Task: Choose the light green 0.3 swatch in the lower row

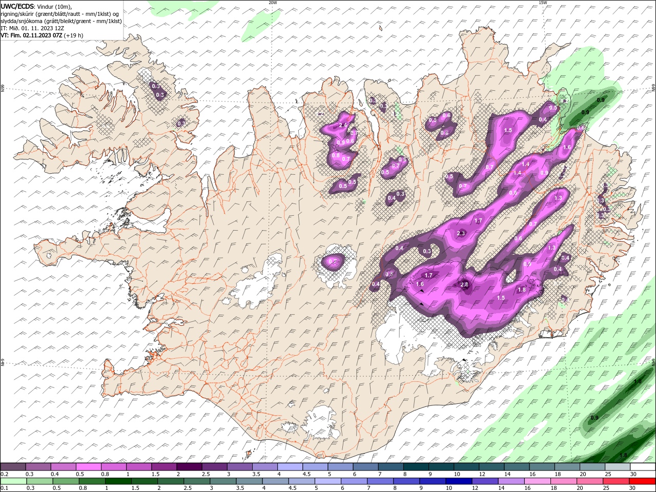Action: 39,481
